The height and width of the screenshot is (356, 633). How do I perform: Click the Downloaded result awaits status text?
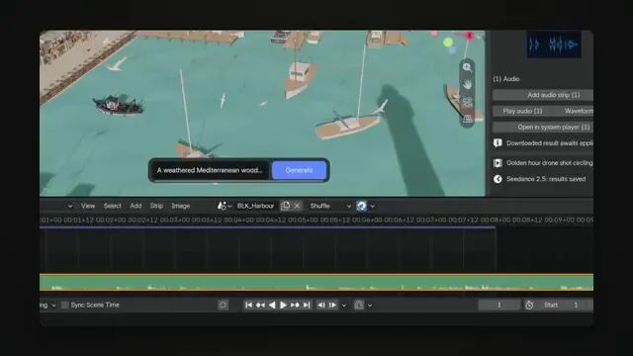coord(550,142)
